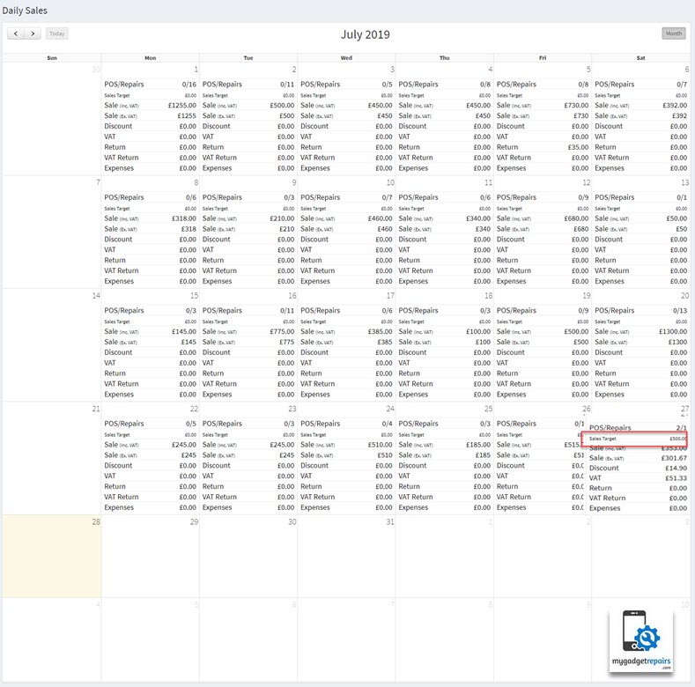Click the Thu column header

tap(445, 57)
